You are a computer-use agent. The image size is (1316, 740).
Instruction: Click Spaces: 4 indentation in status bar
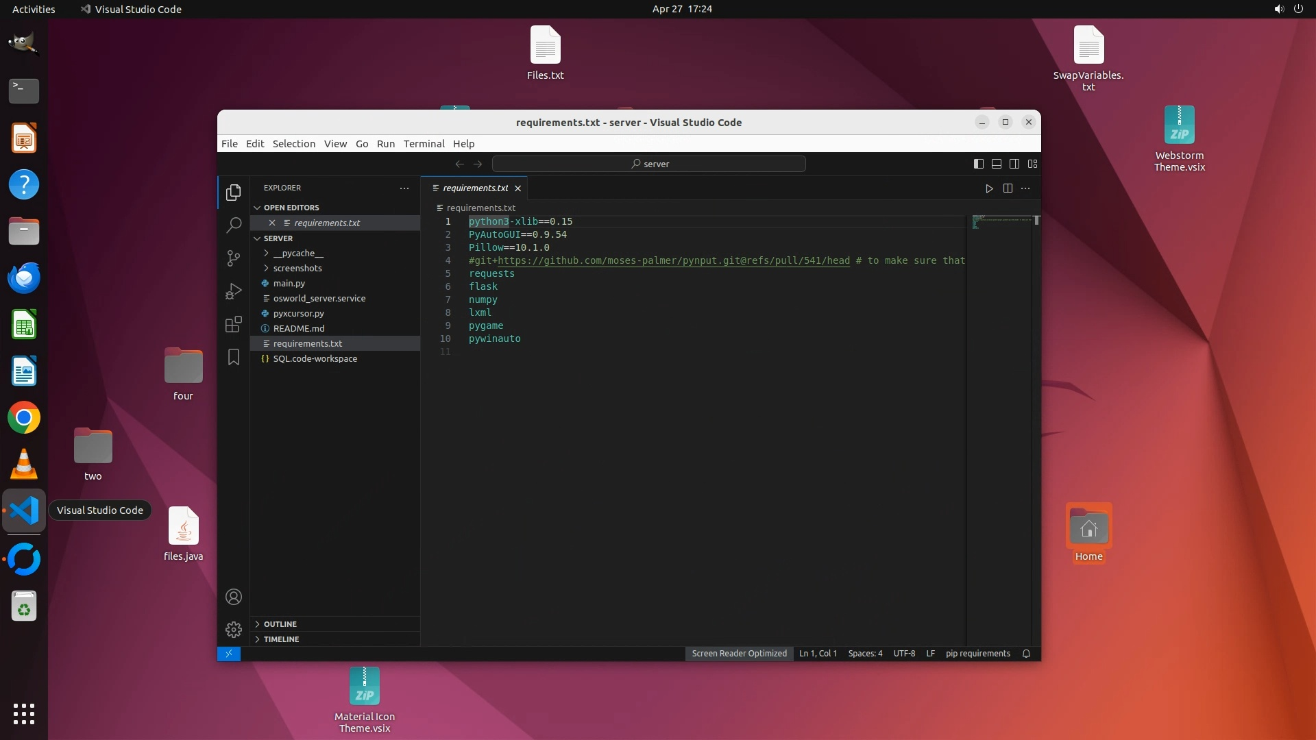tap(865, 654)
